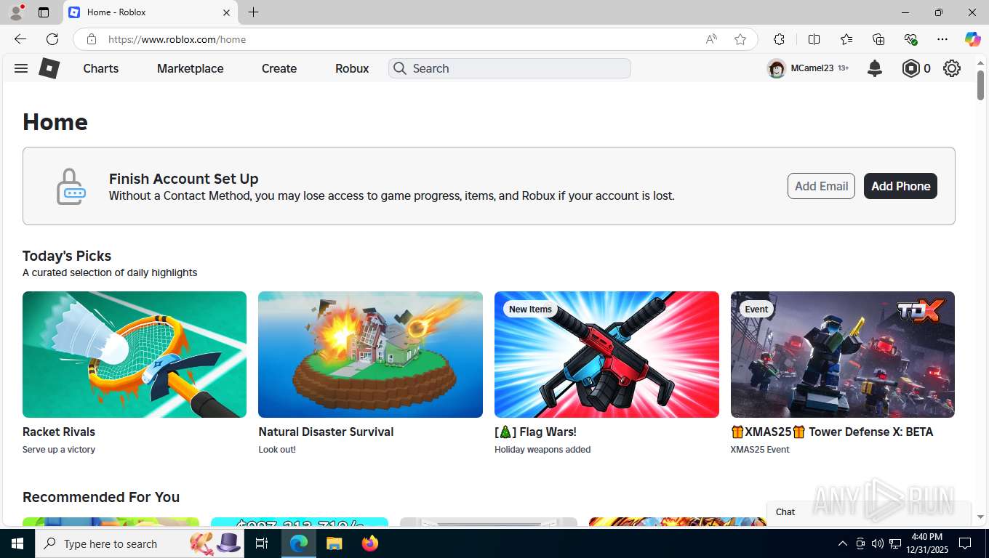Click Tower Defense X thumbnail

(843, 355)
